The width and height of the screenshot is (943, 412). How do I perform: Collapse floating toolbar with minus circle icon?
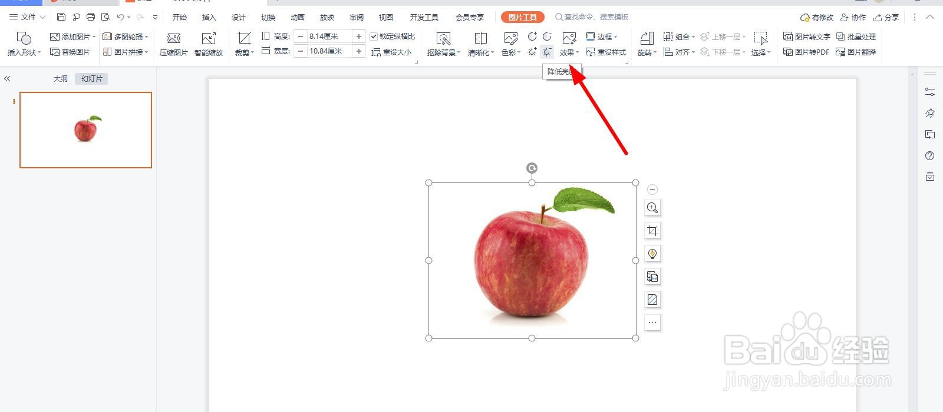[x=652, y=190]
